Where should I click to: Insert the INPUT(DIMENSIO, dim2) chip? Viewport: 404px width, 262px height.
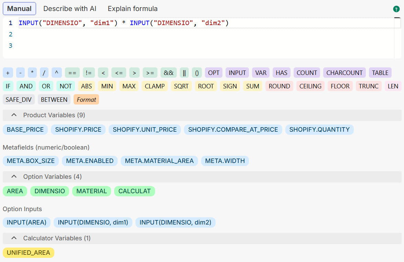coord(175,222)
